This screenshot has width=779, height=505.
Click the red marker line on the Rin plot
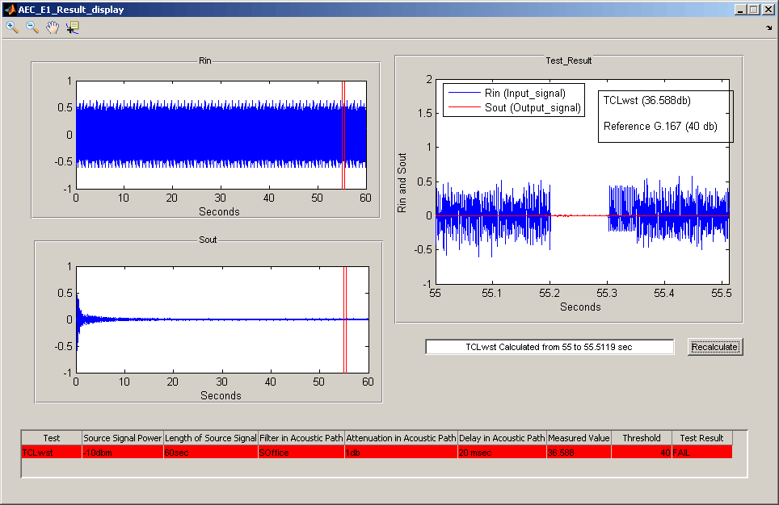343,133
